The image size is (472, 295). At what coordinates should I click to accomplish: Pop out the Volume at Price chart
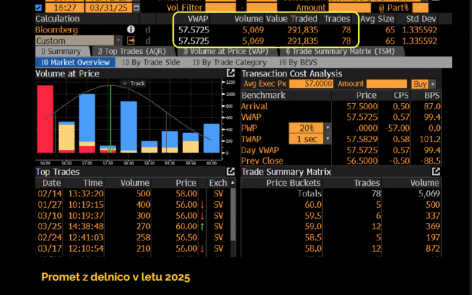click(x=231, y=73)
